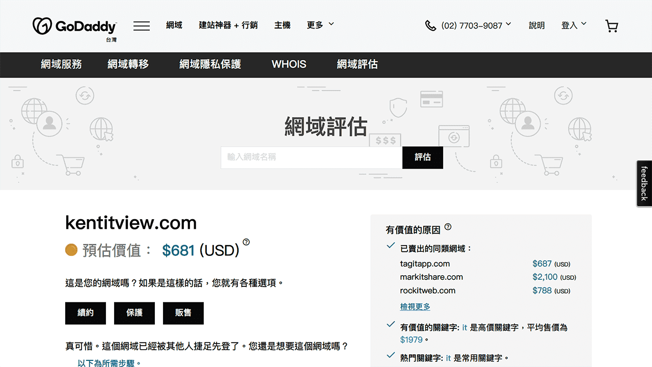Image resolution: width=652 pixels, height=367 pixels.
Task: Click the 續約 button
Action: (x=86, y=313)
